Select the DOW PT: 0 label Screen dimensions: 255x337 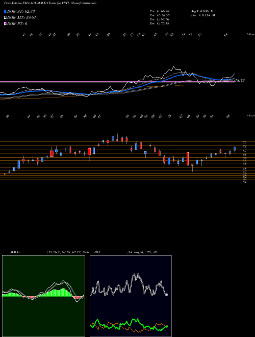click(17, 24)
